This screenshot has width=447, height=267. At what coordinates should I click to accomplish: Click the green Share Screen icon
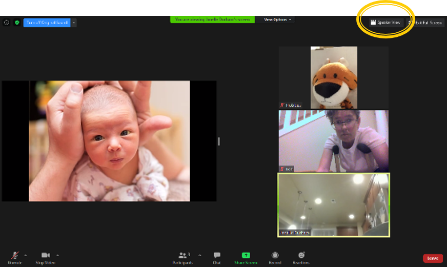[x=246, y=255]
